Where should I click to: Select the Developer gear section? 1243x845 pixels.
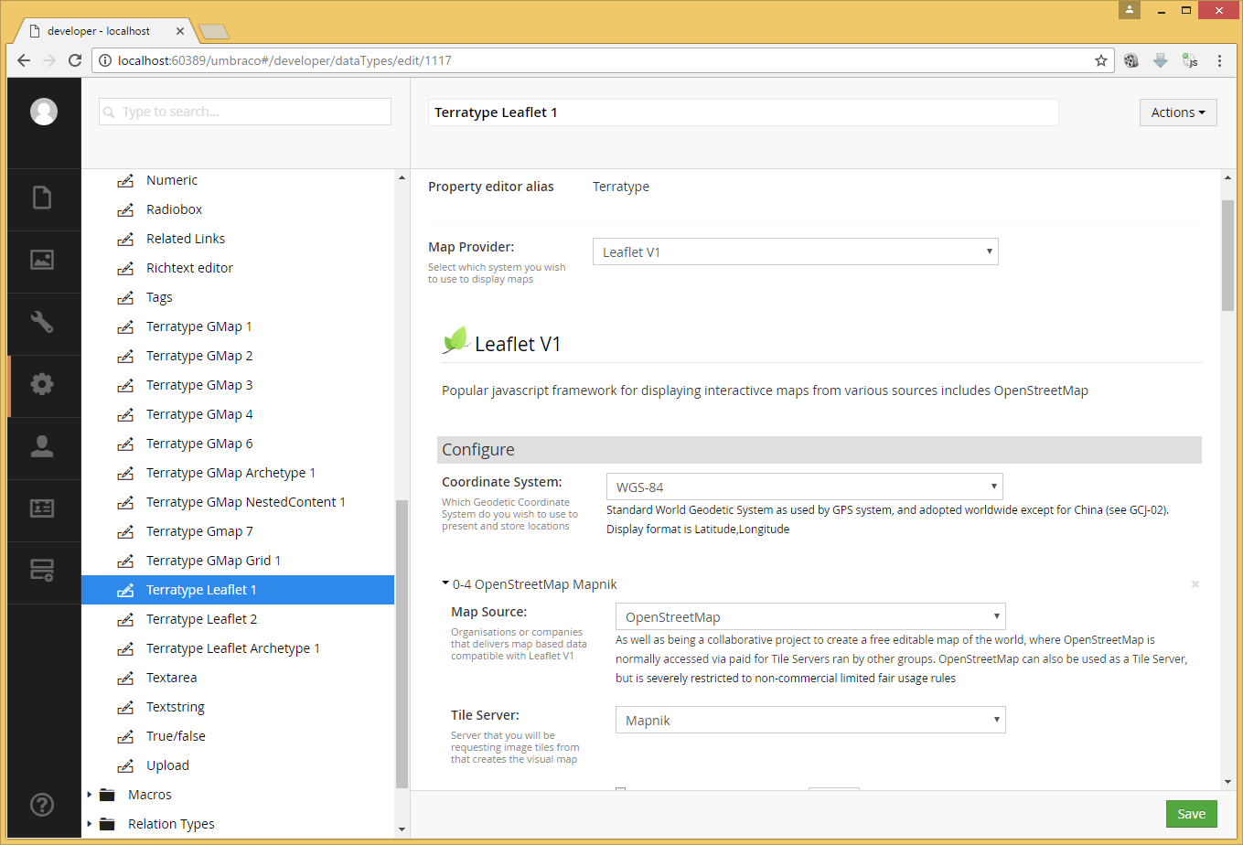(42, 384)
